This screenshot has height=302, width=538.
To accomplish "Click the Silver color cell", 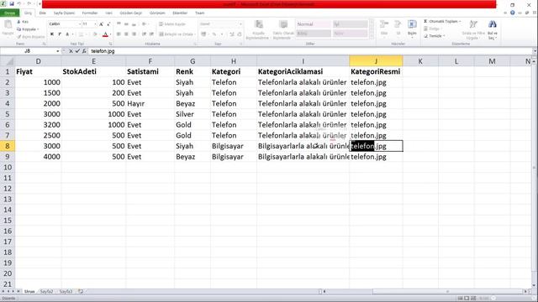I will point(193,114).
